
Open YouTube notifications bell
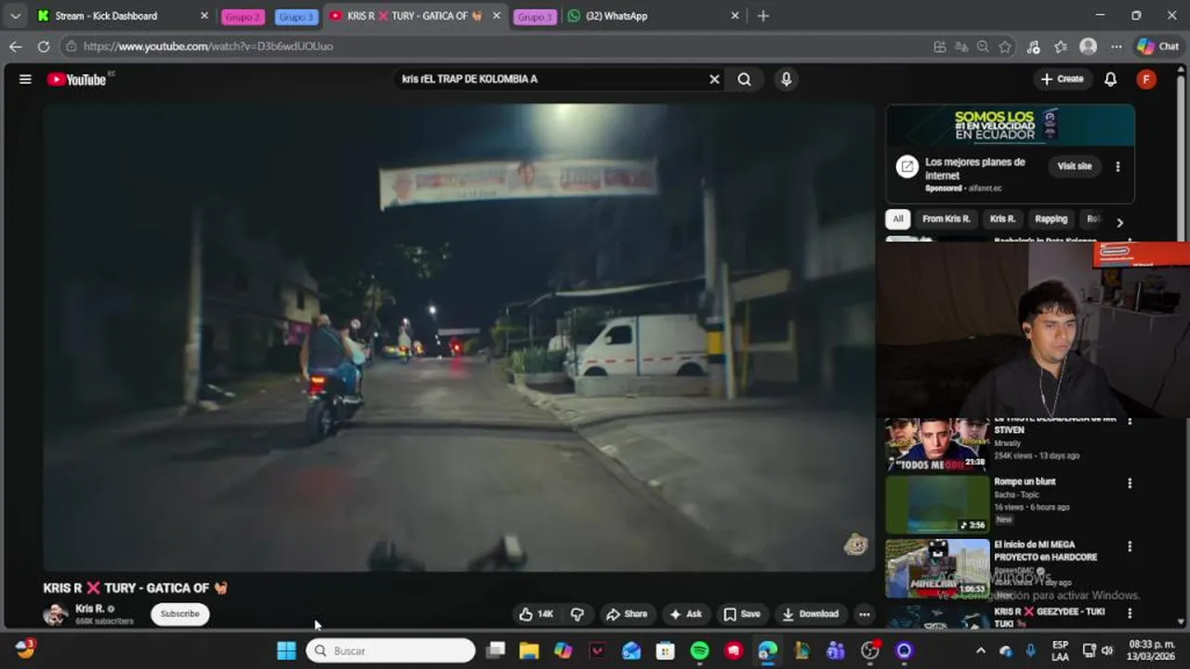coord(1110,79)
